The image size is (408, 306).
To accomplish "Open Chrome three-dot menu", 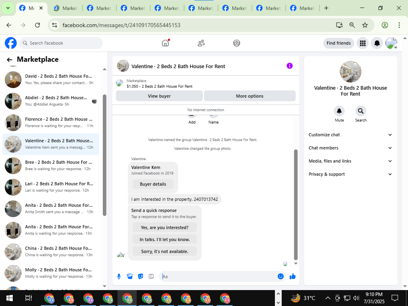I will (x=399, y=25).
